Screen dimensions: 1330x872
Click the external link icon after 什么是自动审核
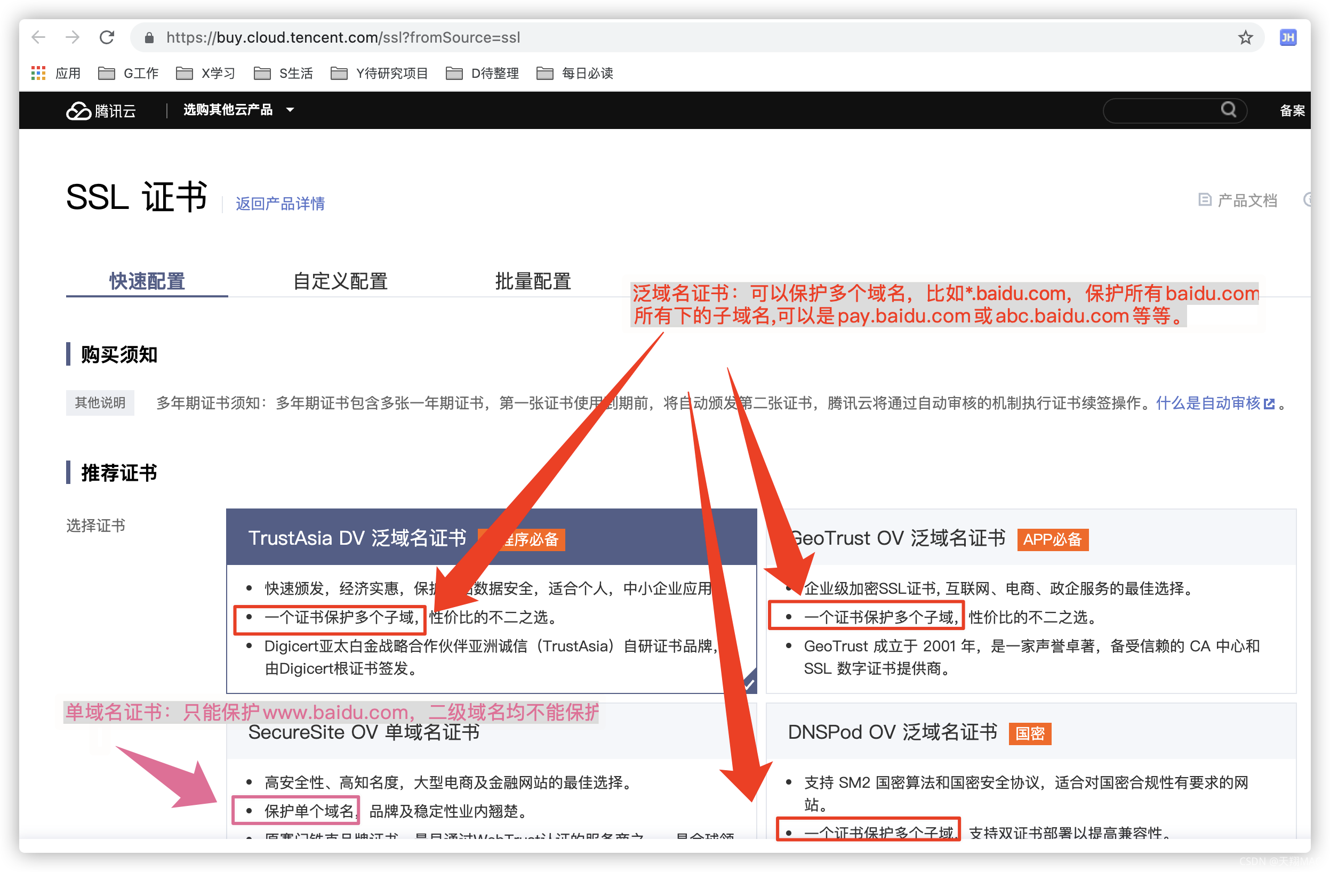[x=1269, y=404]
